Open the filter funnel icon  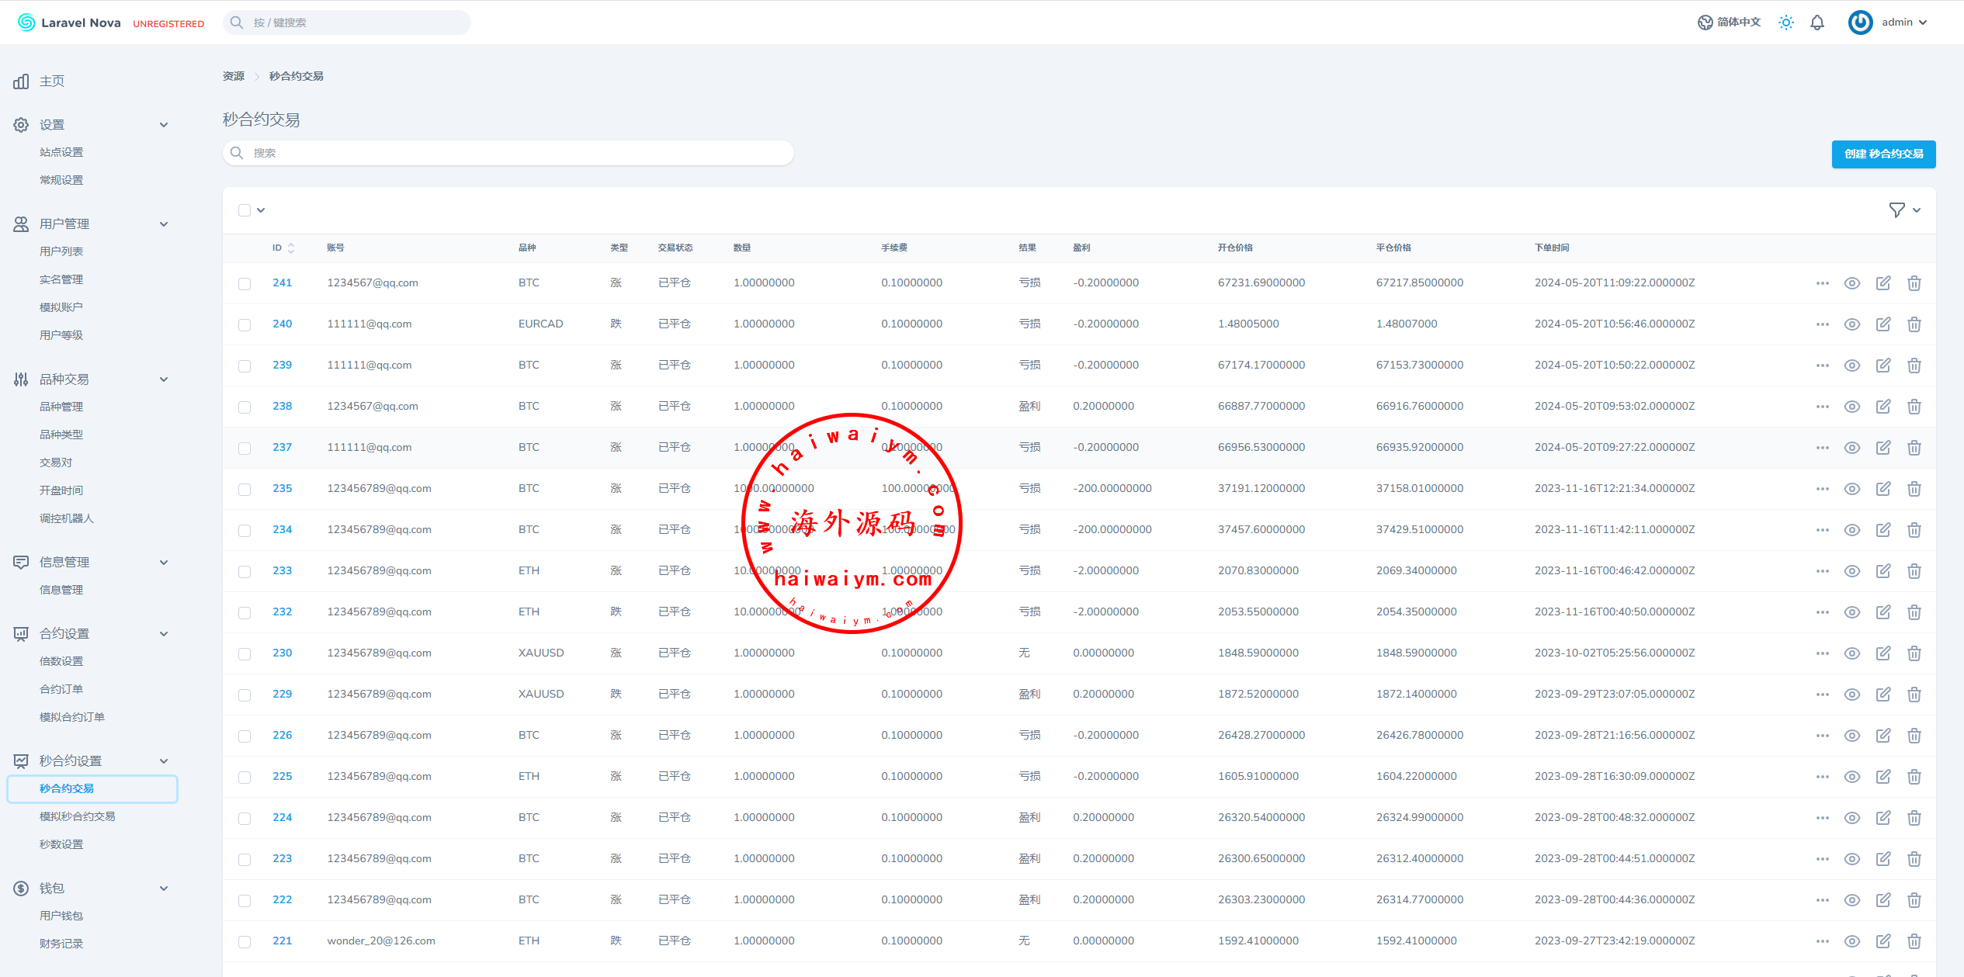(x=1896, y=210)
